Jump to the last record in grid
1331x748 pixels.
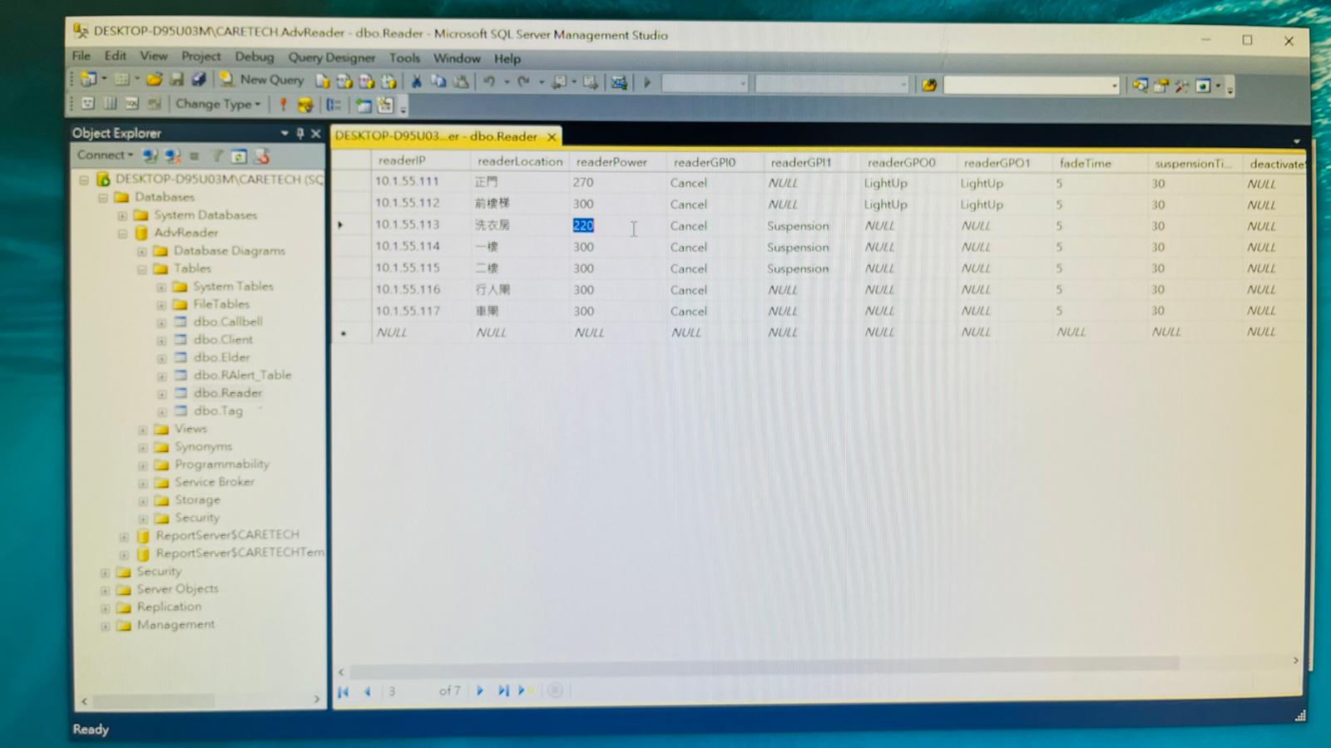[503, 691]
